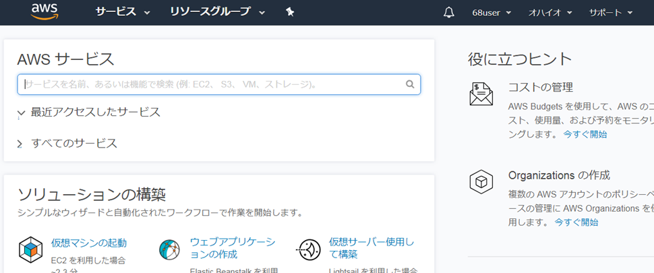Screen dimensions: 654x273
Task: Open the 68user account dropdown
Action: 492,12
